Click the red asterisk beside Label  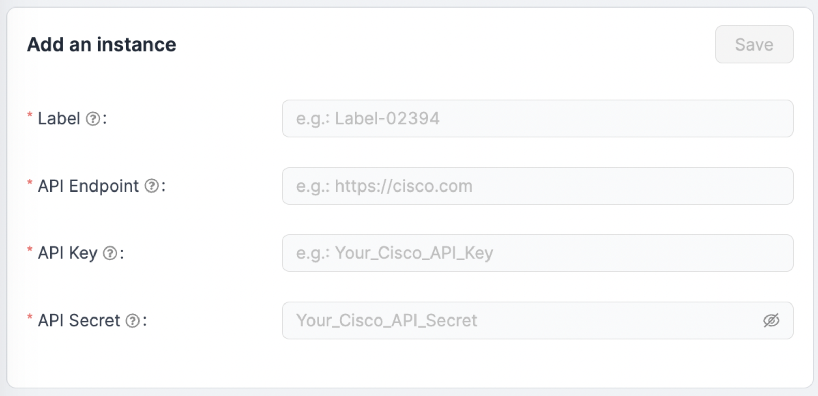(30, 115)
